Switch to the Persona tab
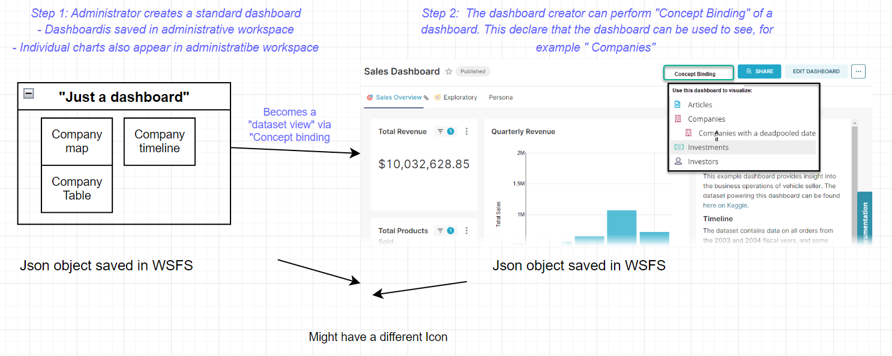892x356 pixels. 501,97
